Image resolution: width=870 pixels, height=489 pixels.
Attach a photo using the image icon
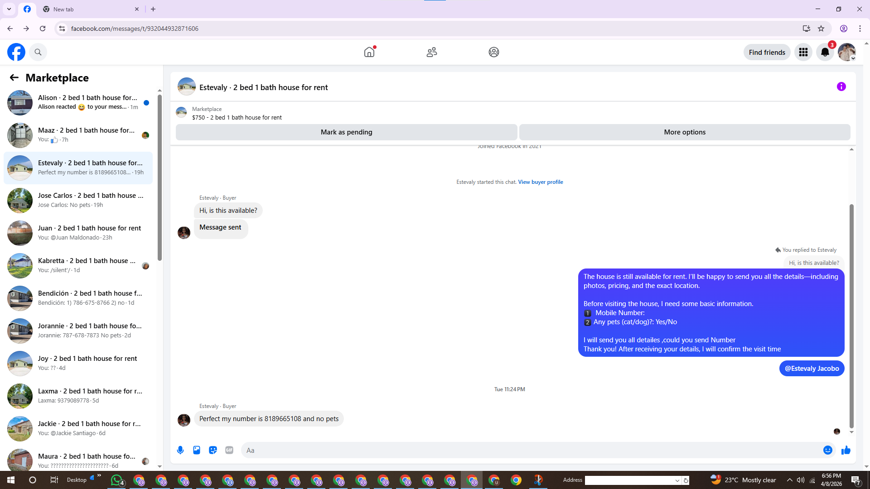tap(197, 450)
